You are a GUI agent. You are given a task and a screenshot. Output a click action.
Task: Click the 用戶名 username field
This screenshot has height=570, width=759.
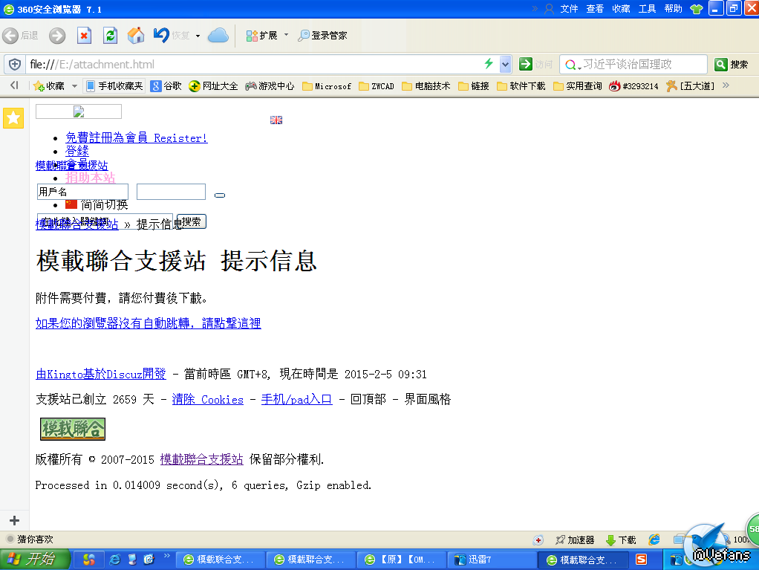click(x=82, y=192)
